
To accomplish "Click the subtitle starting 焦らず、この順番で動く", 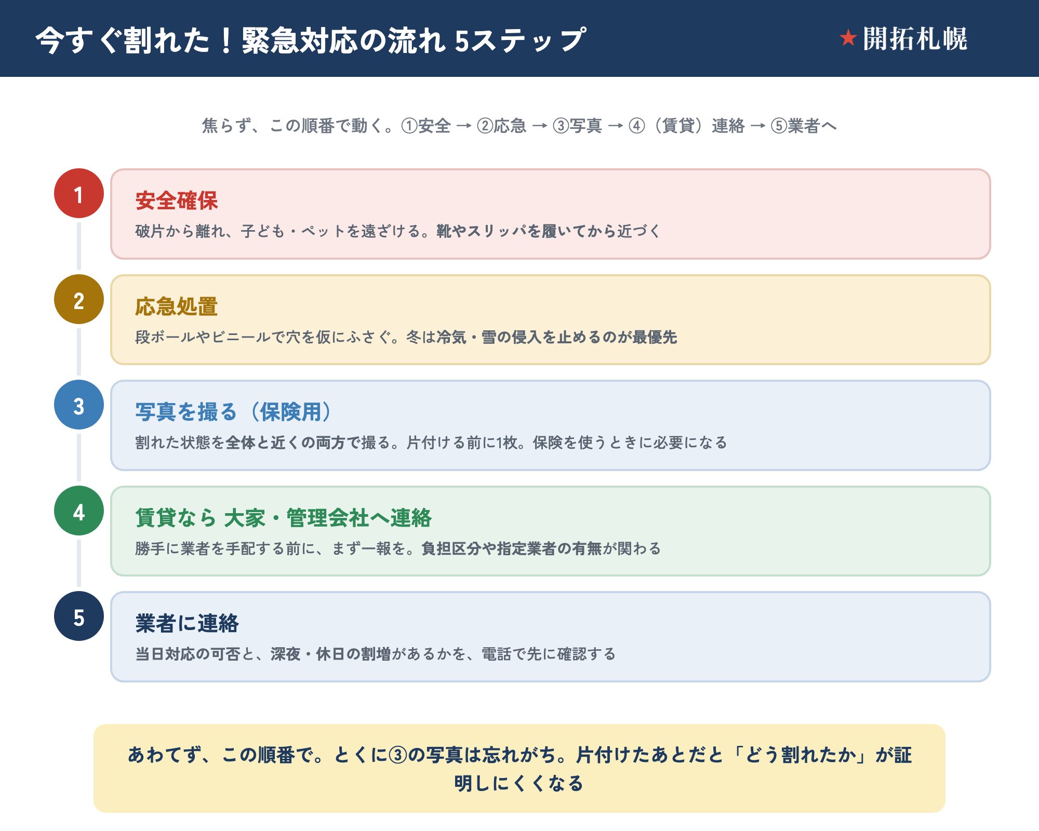I will pyautogui.click(x=519, y=126).
